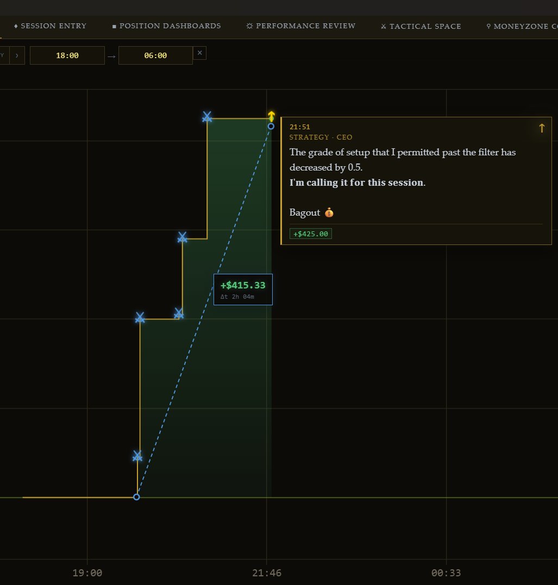
Task: Click the 00:33 time axis label
Action: [446, 573]
